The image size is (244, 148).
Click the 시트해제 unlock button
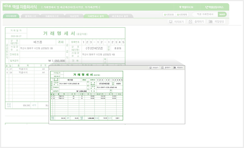point(182,14)
